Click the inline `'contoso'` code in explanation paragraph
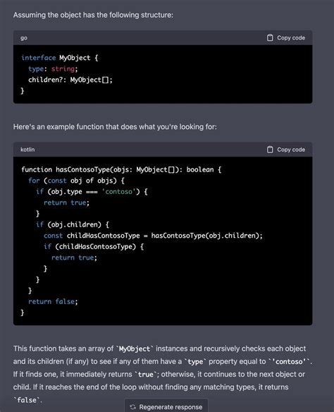Image resolution: width=334 pixels, height=412 pixels. pos(289,362)
